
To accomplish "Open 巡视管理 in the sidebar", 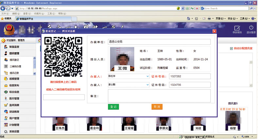I will (18, 79).
